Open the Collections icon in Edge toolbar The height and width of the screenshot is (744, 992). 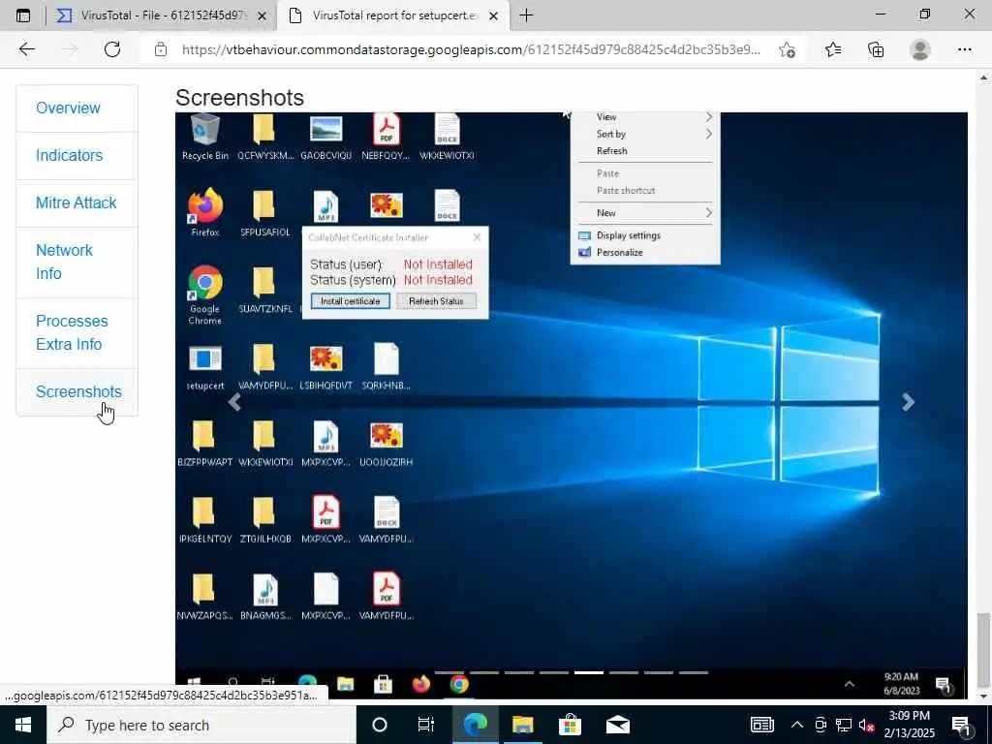point(876,49)
